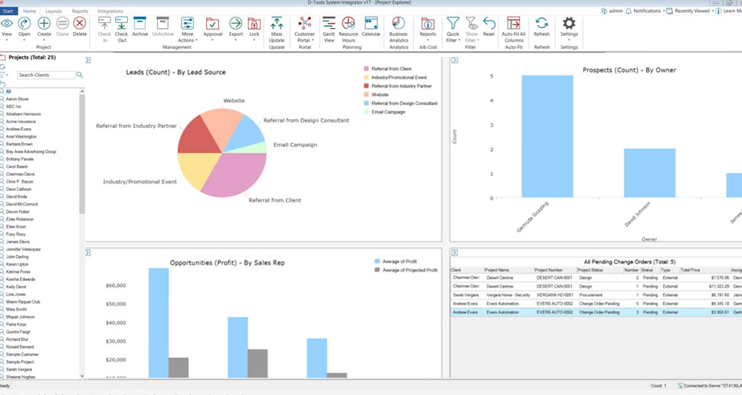Click the clients list scroll down arrow
The width and height of the screenshot is (742, 395).
coord(82,376)
